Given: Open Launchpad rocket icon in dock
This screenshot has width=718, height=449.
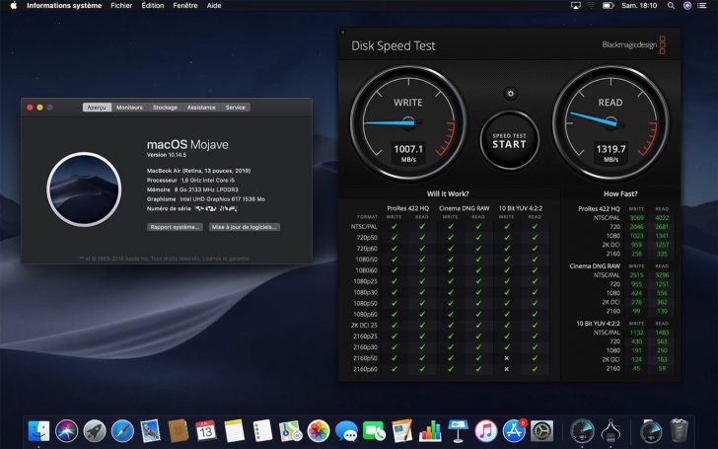Looking at the screenshot, I should pos(95,431).
